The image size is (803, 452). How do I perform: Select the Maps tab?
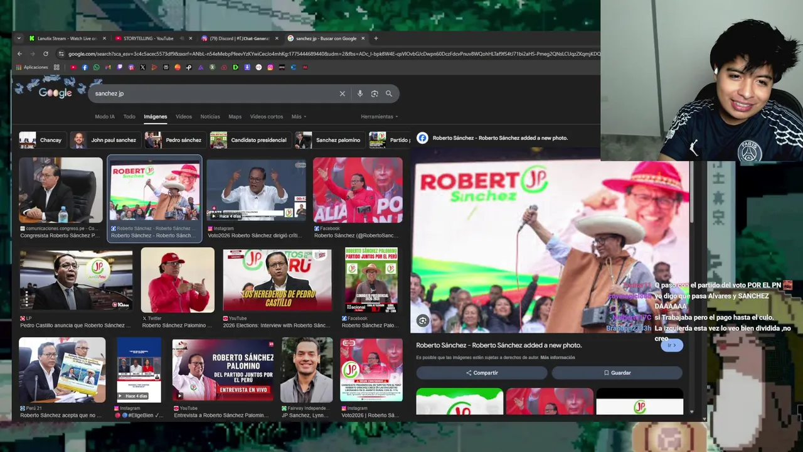tap(235, 117)
